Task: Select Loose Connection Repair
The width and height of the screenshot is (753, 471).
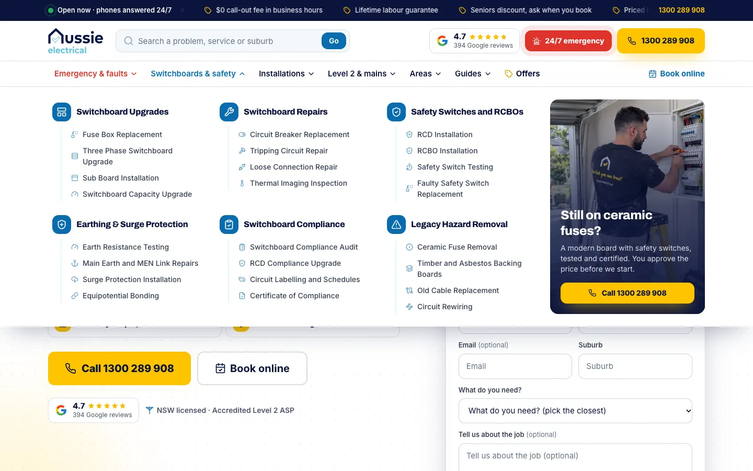Action: coord(294,167)
